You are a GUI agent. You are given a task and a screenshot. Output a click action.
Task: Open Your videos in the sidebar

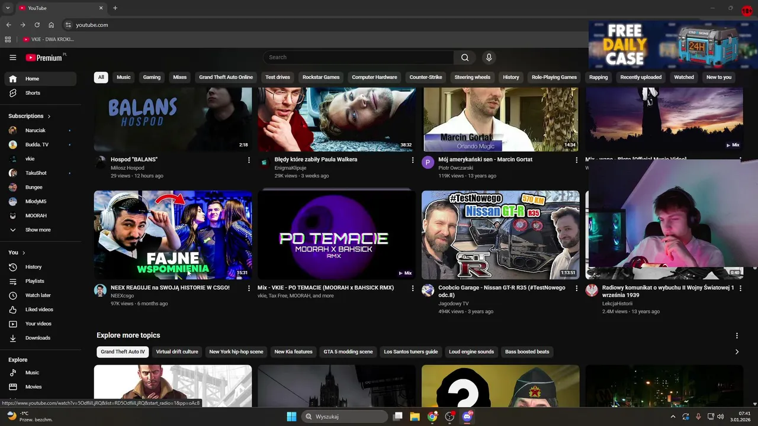(x=40, y=324)
